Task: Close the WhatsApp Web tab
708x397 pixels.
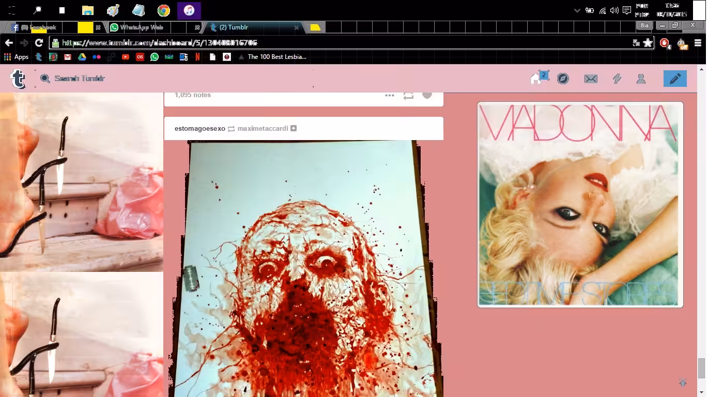Action: tap(197, 27)
